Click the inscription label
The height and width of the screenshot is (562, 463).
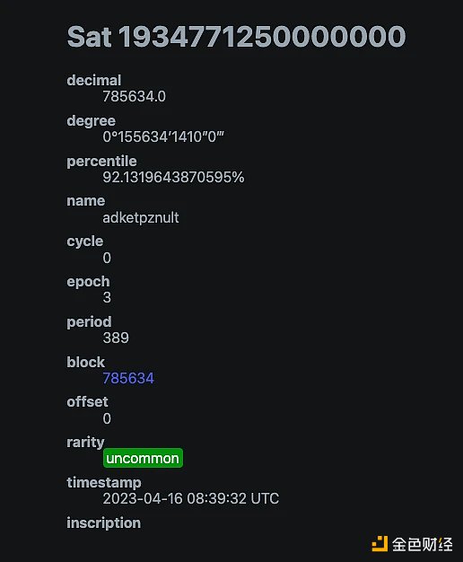point(103,522)
